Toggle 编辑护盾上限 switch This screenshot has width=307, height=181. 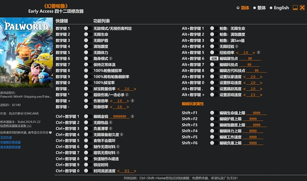(x=214, y=119)
